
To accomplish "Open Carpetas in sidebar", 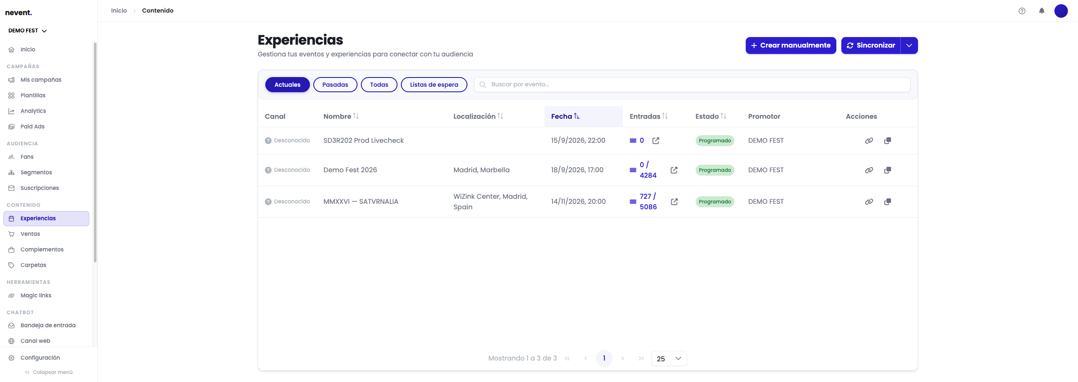I will [x=46, y=265].
